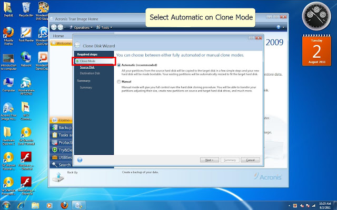Screen dimensions: 337x210
Task: Open Firefox from the taskbar
Action: pos(64,205)
